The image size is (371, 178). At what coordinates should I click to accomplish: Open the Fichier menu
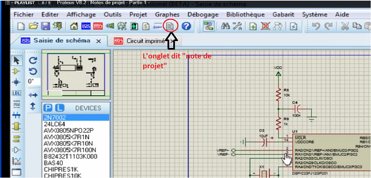tap(23, 15)
